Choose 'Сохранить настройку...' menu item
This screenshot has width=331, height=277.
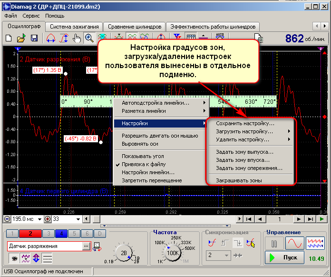(251, 123)
